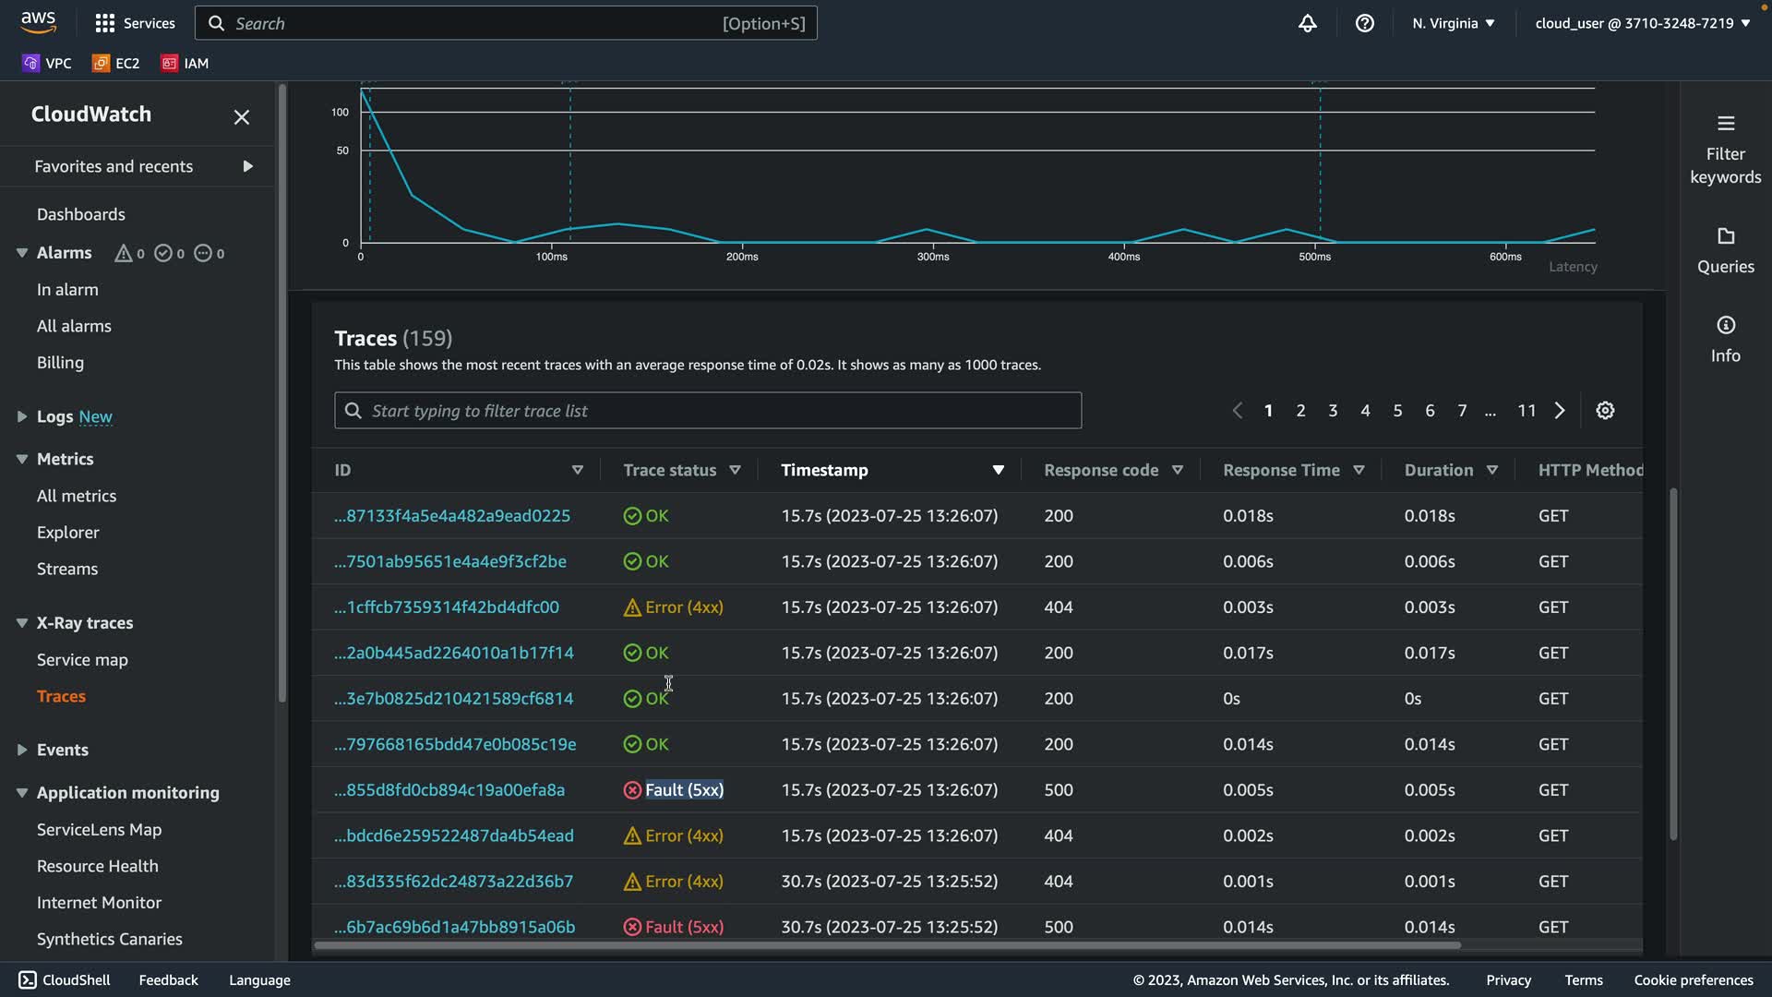
Task: Go to page 3 of traces
Action: (1333, 411)
